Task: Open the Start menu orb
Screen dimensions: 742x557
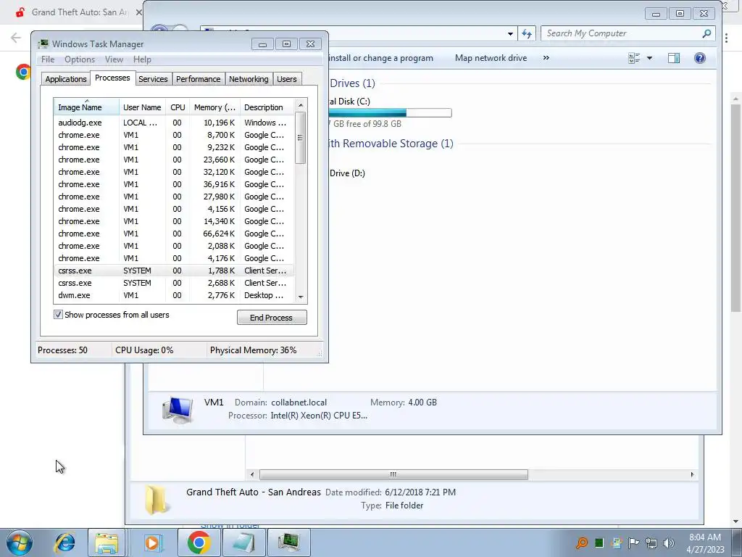Action: (19, 542)
